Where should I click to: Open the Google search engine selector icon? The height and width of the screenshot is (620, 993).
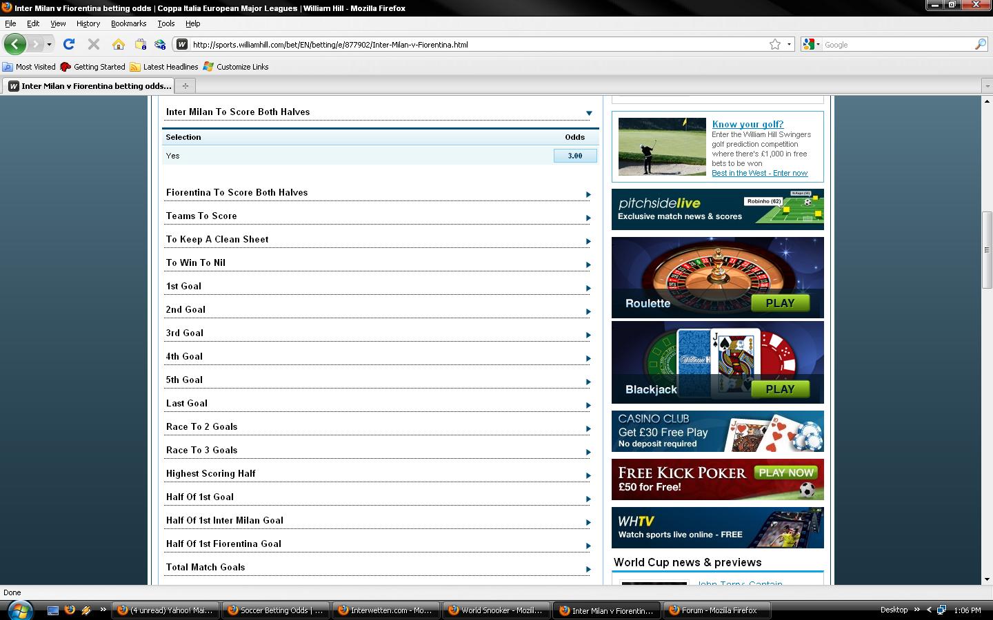pos(811,44)
